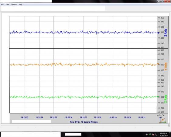
Task: Click the green network tray icon
Action: (150, 134)
